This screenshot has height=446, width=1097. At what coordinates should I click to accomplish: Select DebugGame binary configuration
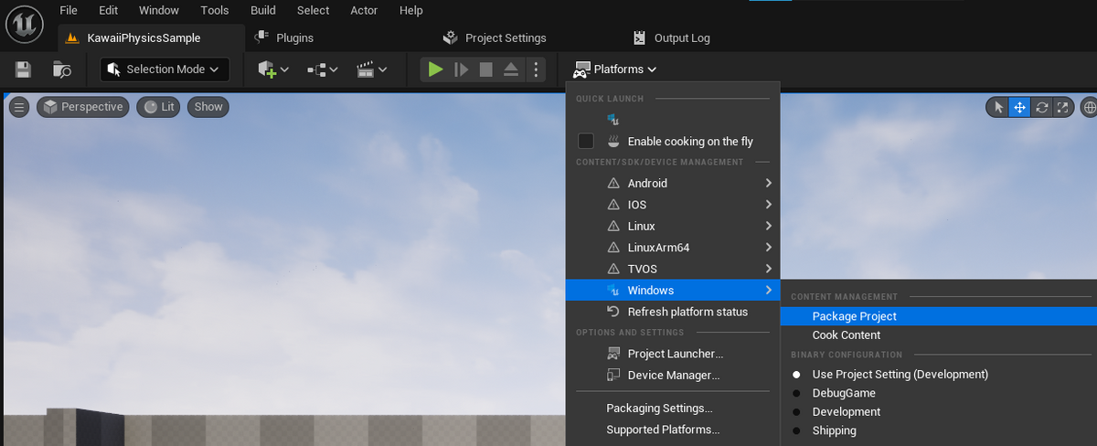(844, 393)
